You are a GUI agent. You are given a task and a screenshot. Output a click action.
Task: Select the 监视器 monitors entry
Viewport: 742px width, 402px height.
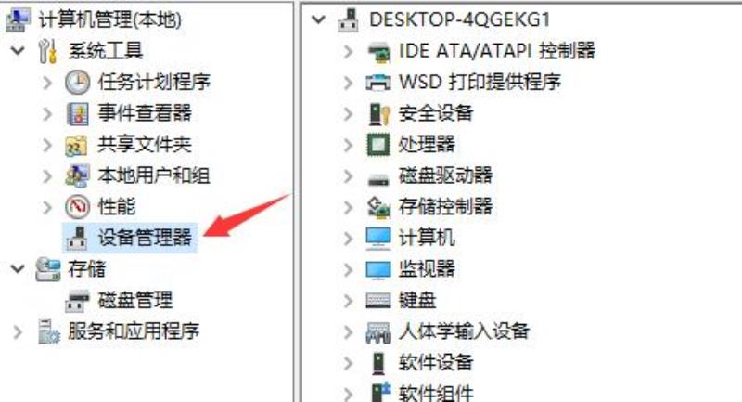click(x=427, y=269)
